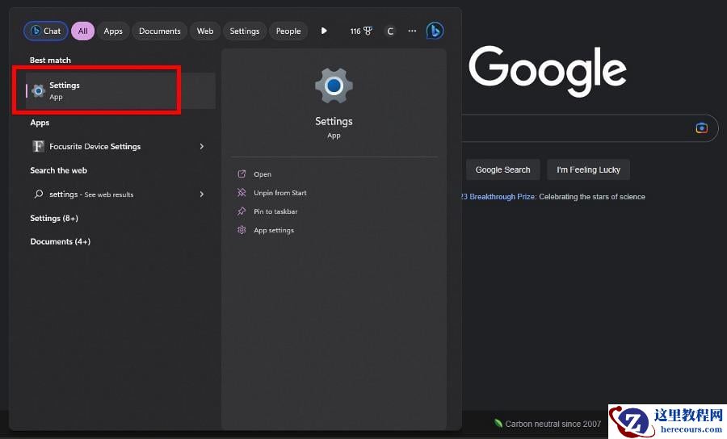Viewport: 727px width, 439px height.
Task: Click the Pin to taskbar pin icon
Action: coord(242,211)
